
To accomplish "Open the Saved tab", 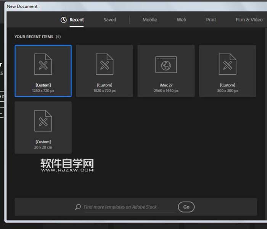I will [110, 20].
